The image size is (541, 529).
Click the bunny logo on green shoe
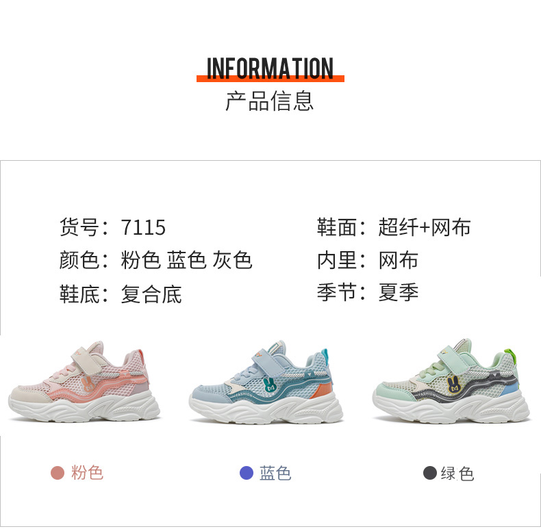[453, 384]
